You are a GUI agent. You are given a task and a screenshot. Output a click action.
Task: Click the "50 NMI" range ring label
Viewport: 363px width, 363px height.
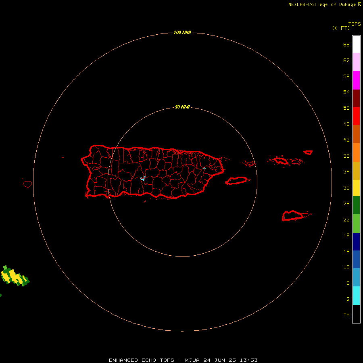pos(182,107)
